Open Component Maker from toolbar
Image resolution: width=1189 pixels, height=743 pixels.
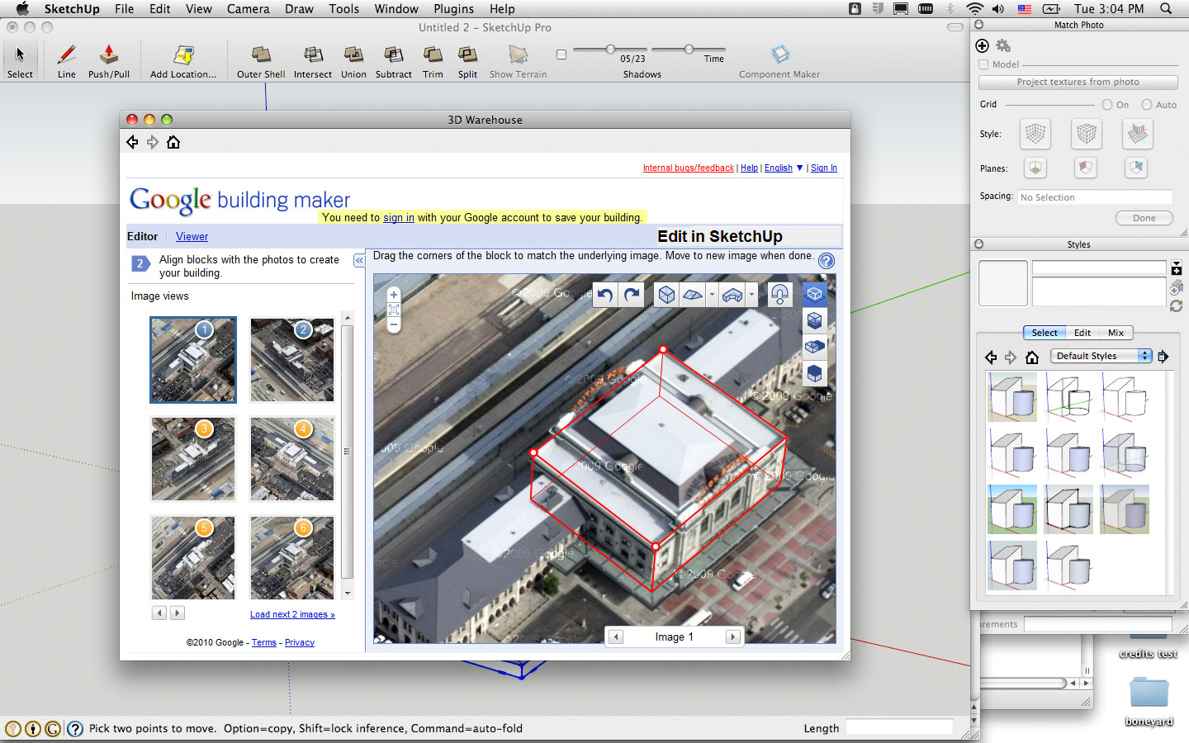click(779, 61)
